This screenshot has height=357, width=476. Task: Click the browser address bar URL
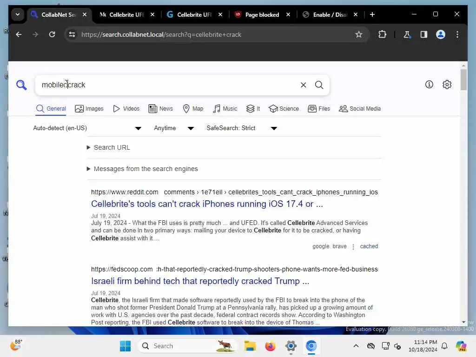(x=161, y=34)
